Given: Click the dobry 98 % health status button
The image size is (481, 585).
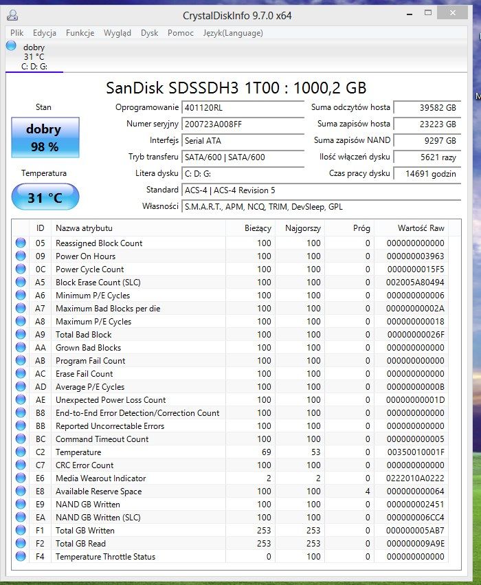Looking at the screenshot, I should pyautogui.click(x=45, y=137).
